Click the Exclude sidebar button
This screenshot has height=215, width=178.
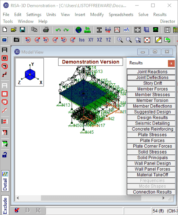tap(5, 205)
